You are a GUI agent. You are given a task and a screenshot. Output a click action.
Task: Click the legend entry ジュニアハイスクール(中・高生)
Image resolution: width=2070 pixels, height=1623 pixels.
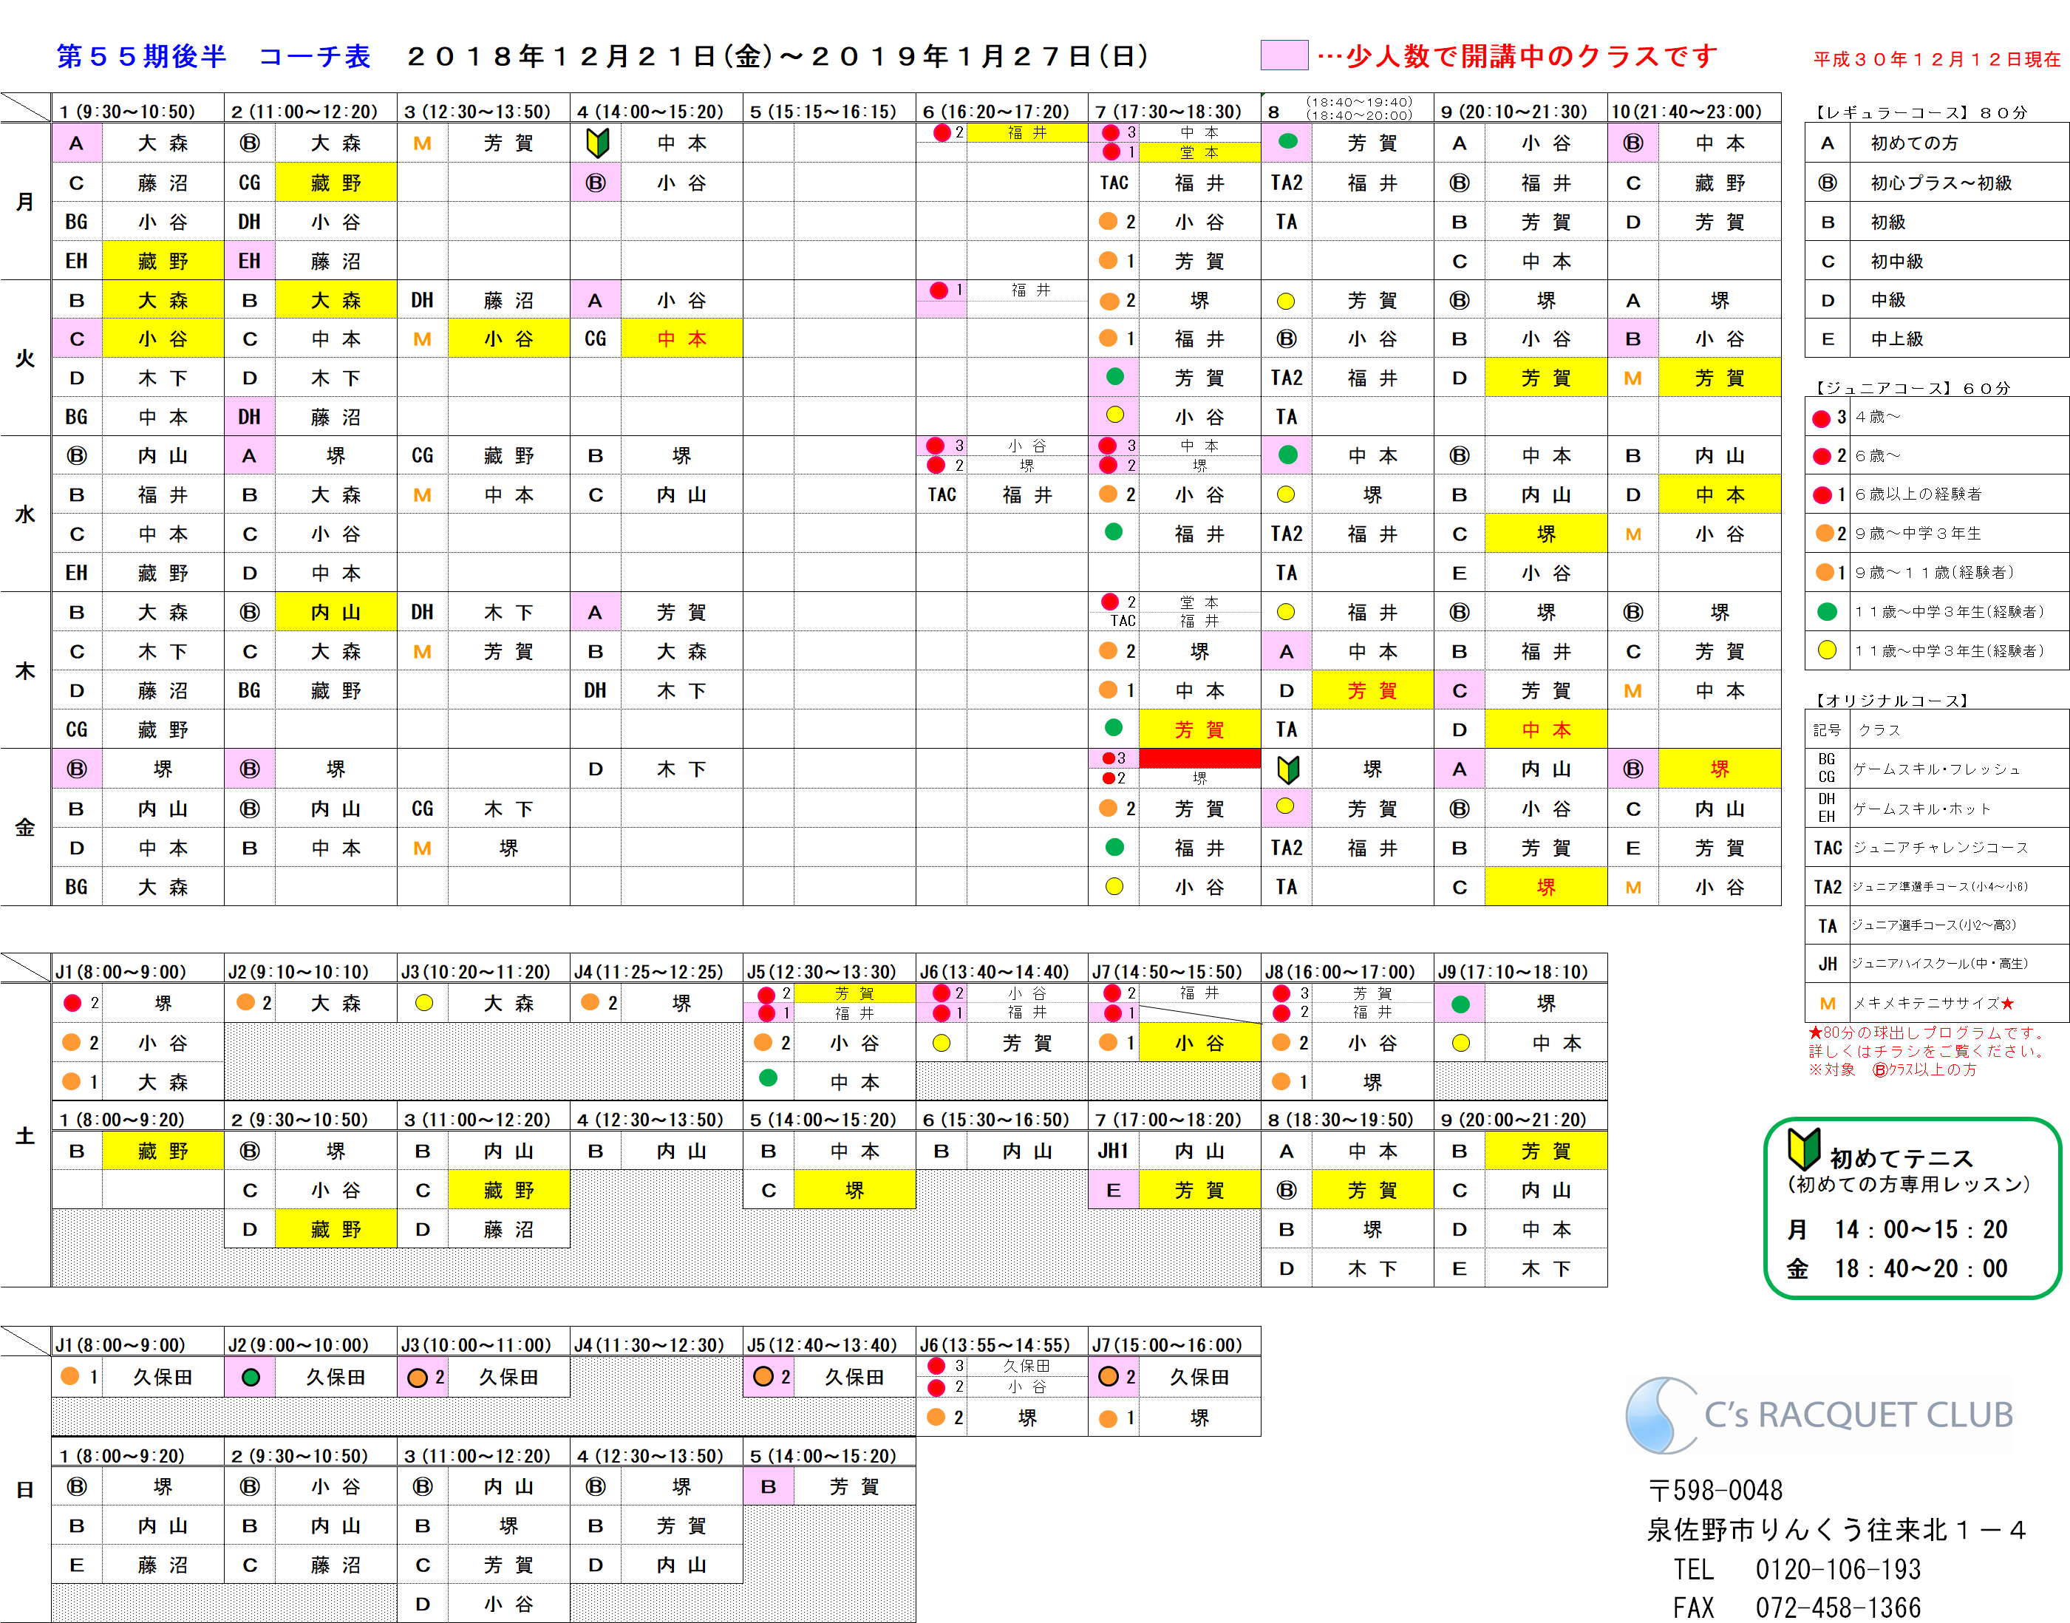1939,964
